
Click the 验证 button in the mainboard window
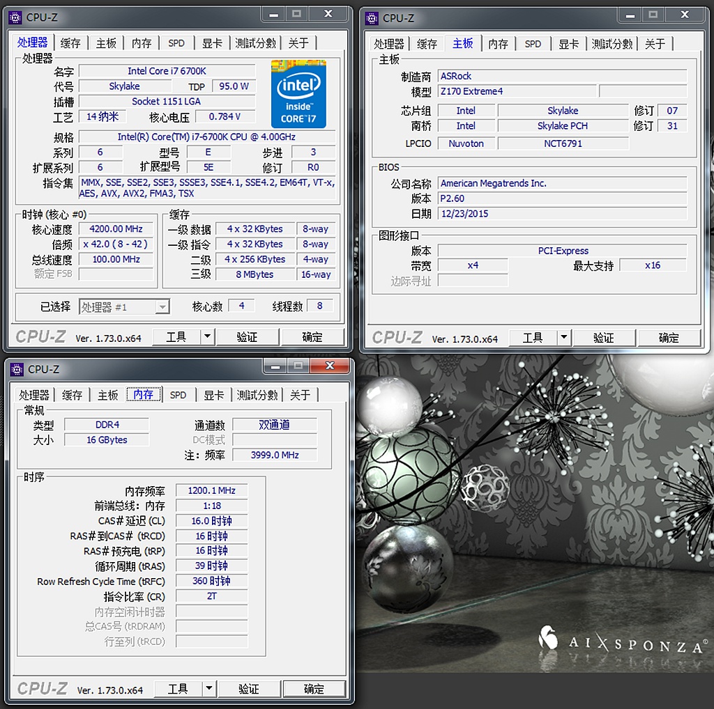(x=604, y=337)
